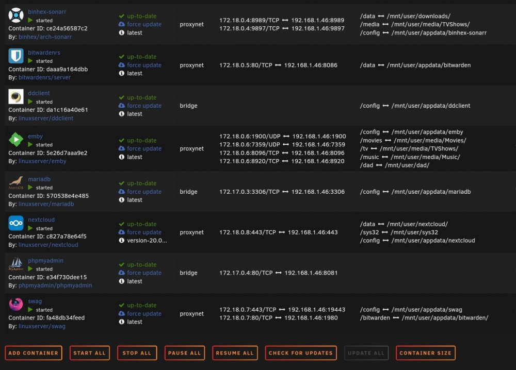Click the emby port 172.18.0.6:8096/TCP text
Screen dimensions: 516x370
coord(249,153)
